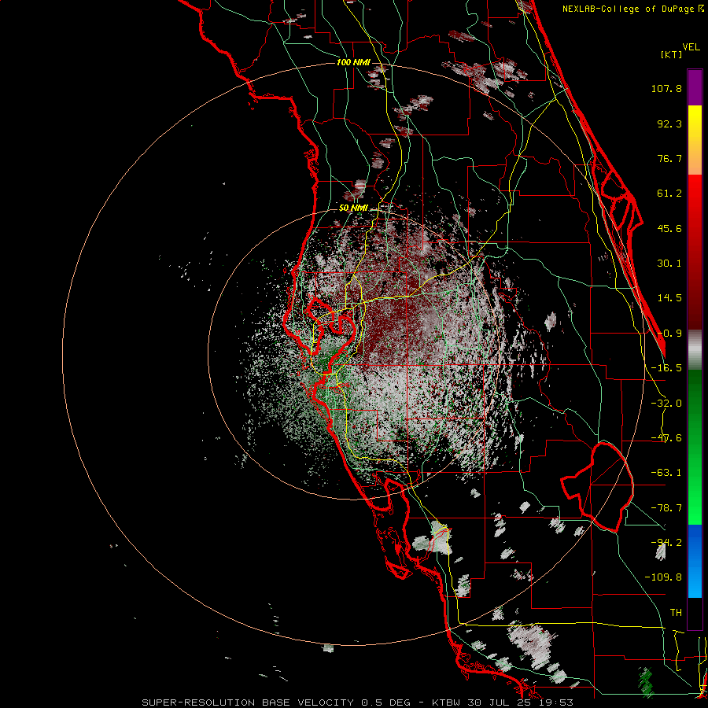Click the 92.3 velocity scale value

pos(669,124)
